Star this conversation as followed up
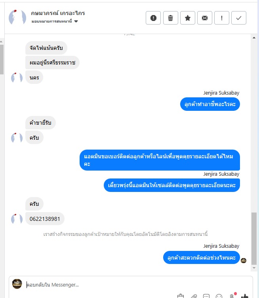 [x=187, y=18]
